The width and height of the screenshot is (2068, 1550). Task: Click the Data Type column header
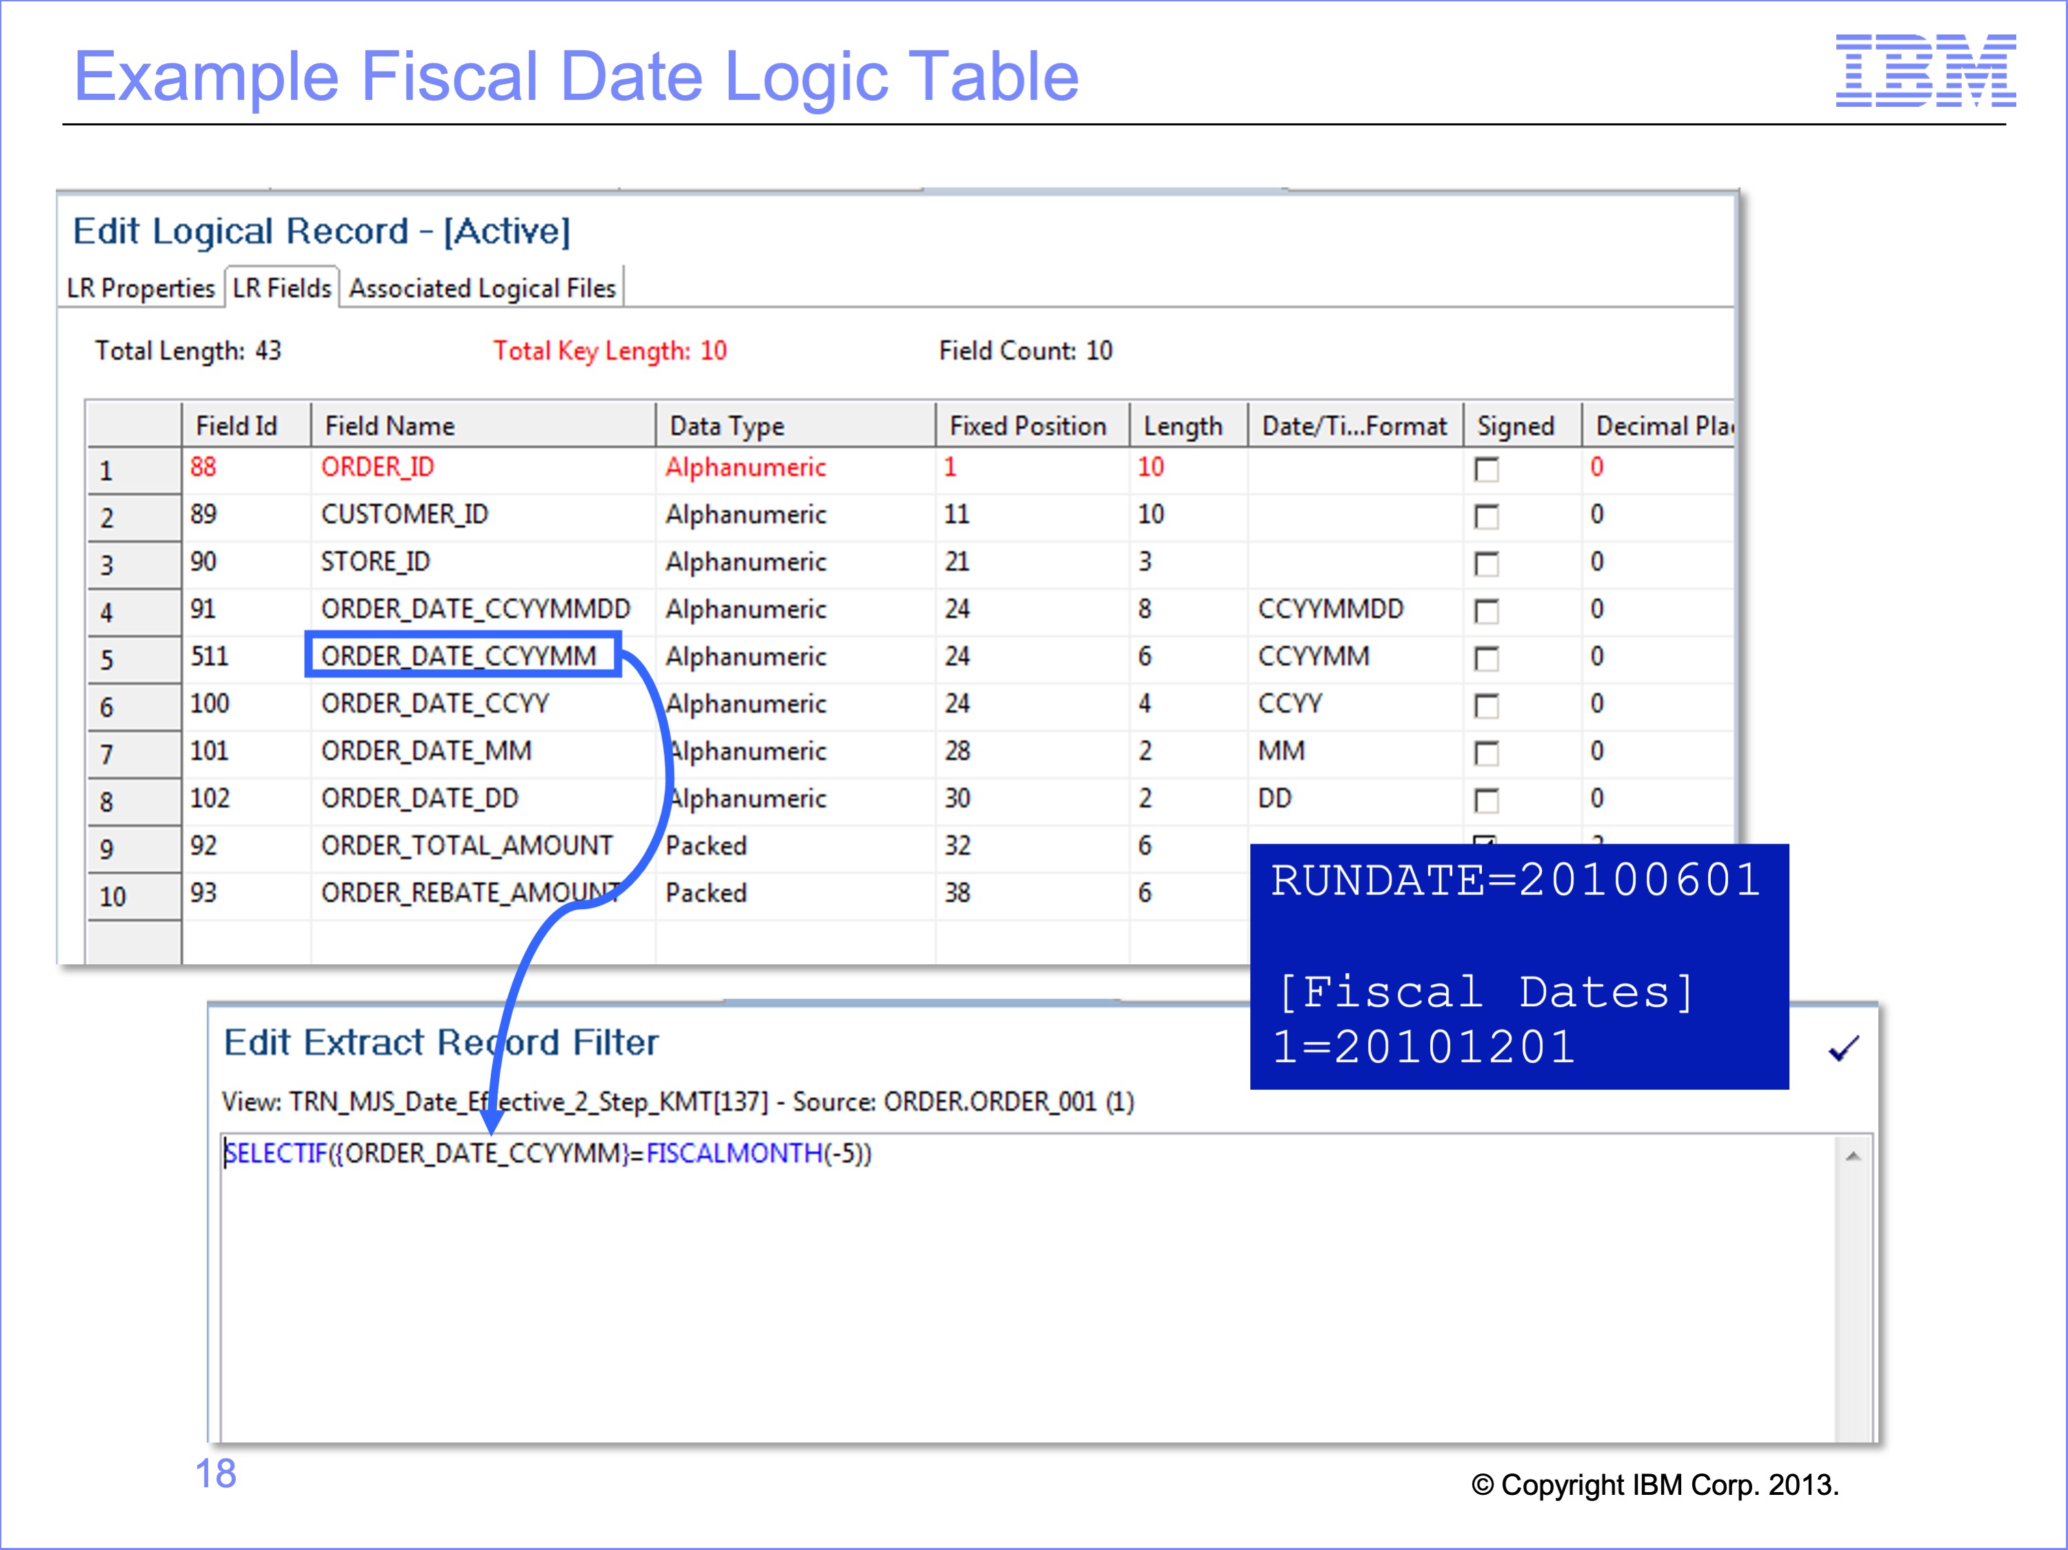(726, 426)
